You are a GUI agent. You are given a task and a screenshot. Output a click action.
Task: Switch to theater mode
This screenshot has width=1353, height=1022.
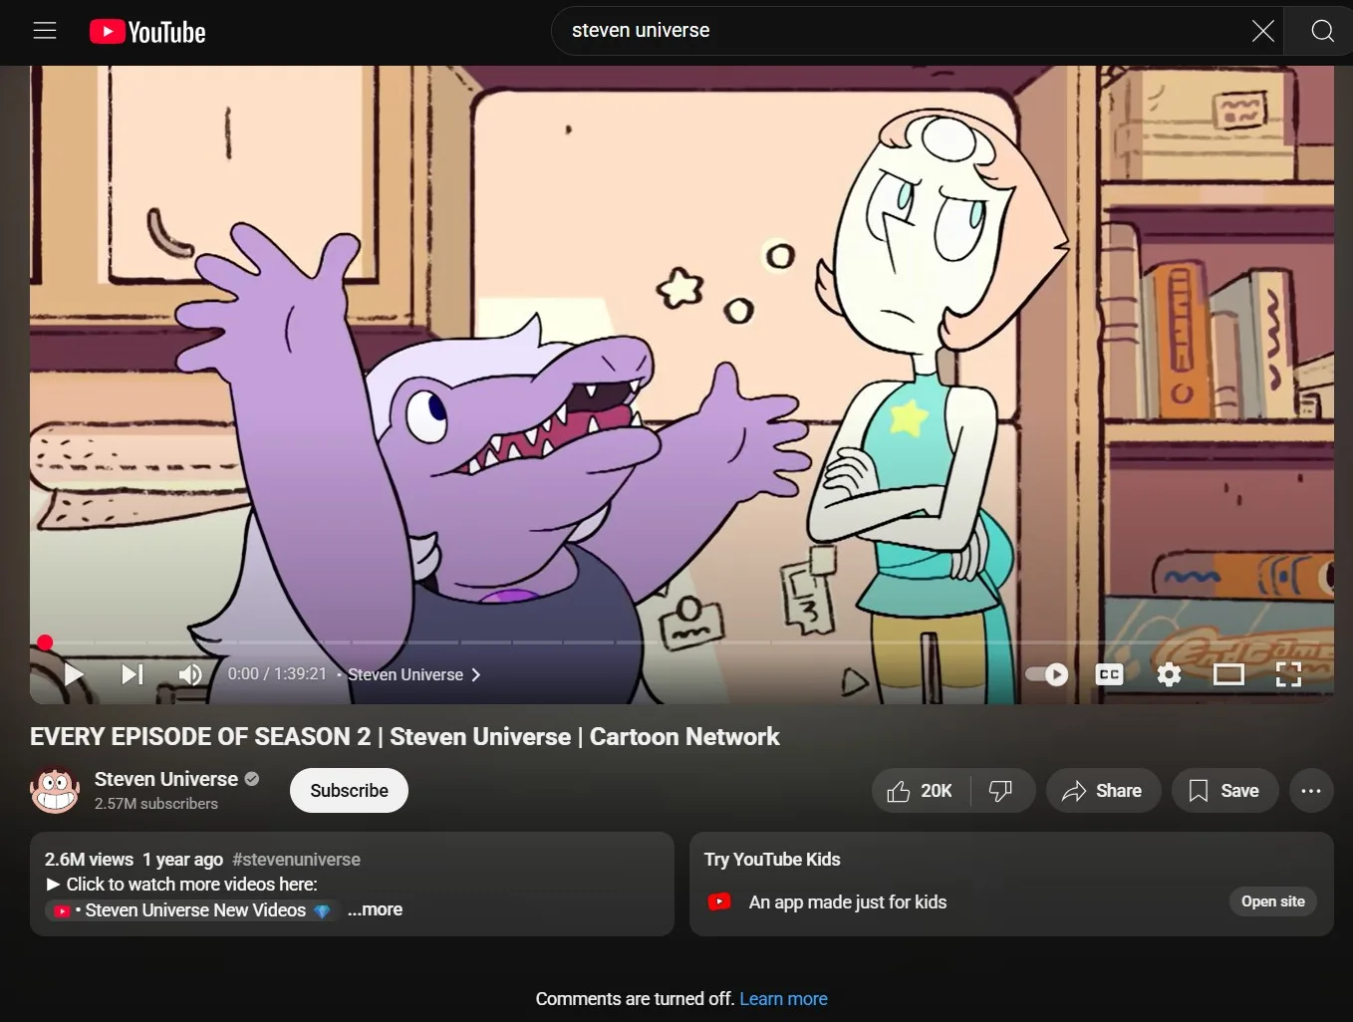[x=1228, y=674]
